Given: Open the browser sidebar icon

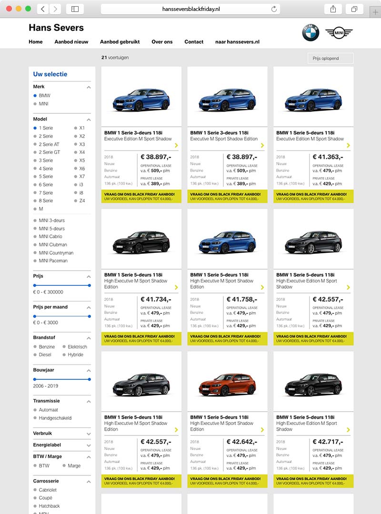Looking at the screenshot, I should pos(74,9).
